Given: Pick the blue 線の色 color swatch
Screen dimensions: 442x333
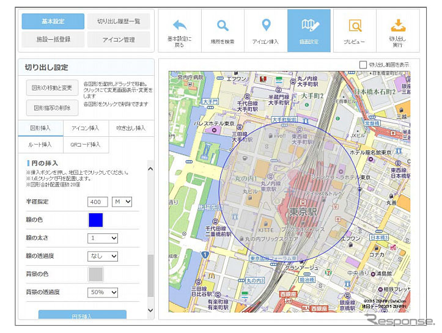Looking at the screenshot, I should coord(96,220).
